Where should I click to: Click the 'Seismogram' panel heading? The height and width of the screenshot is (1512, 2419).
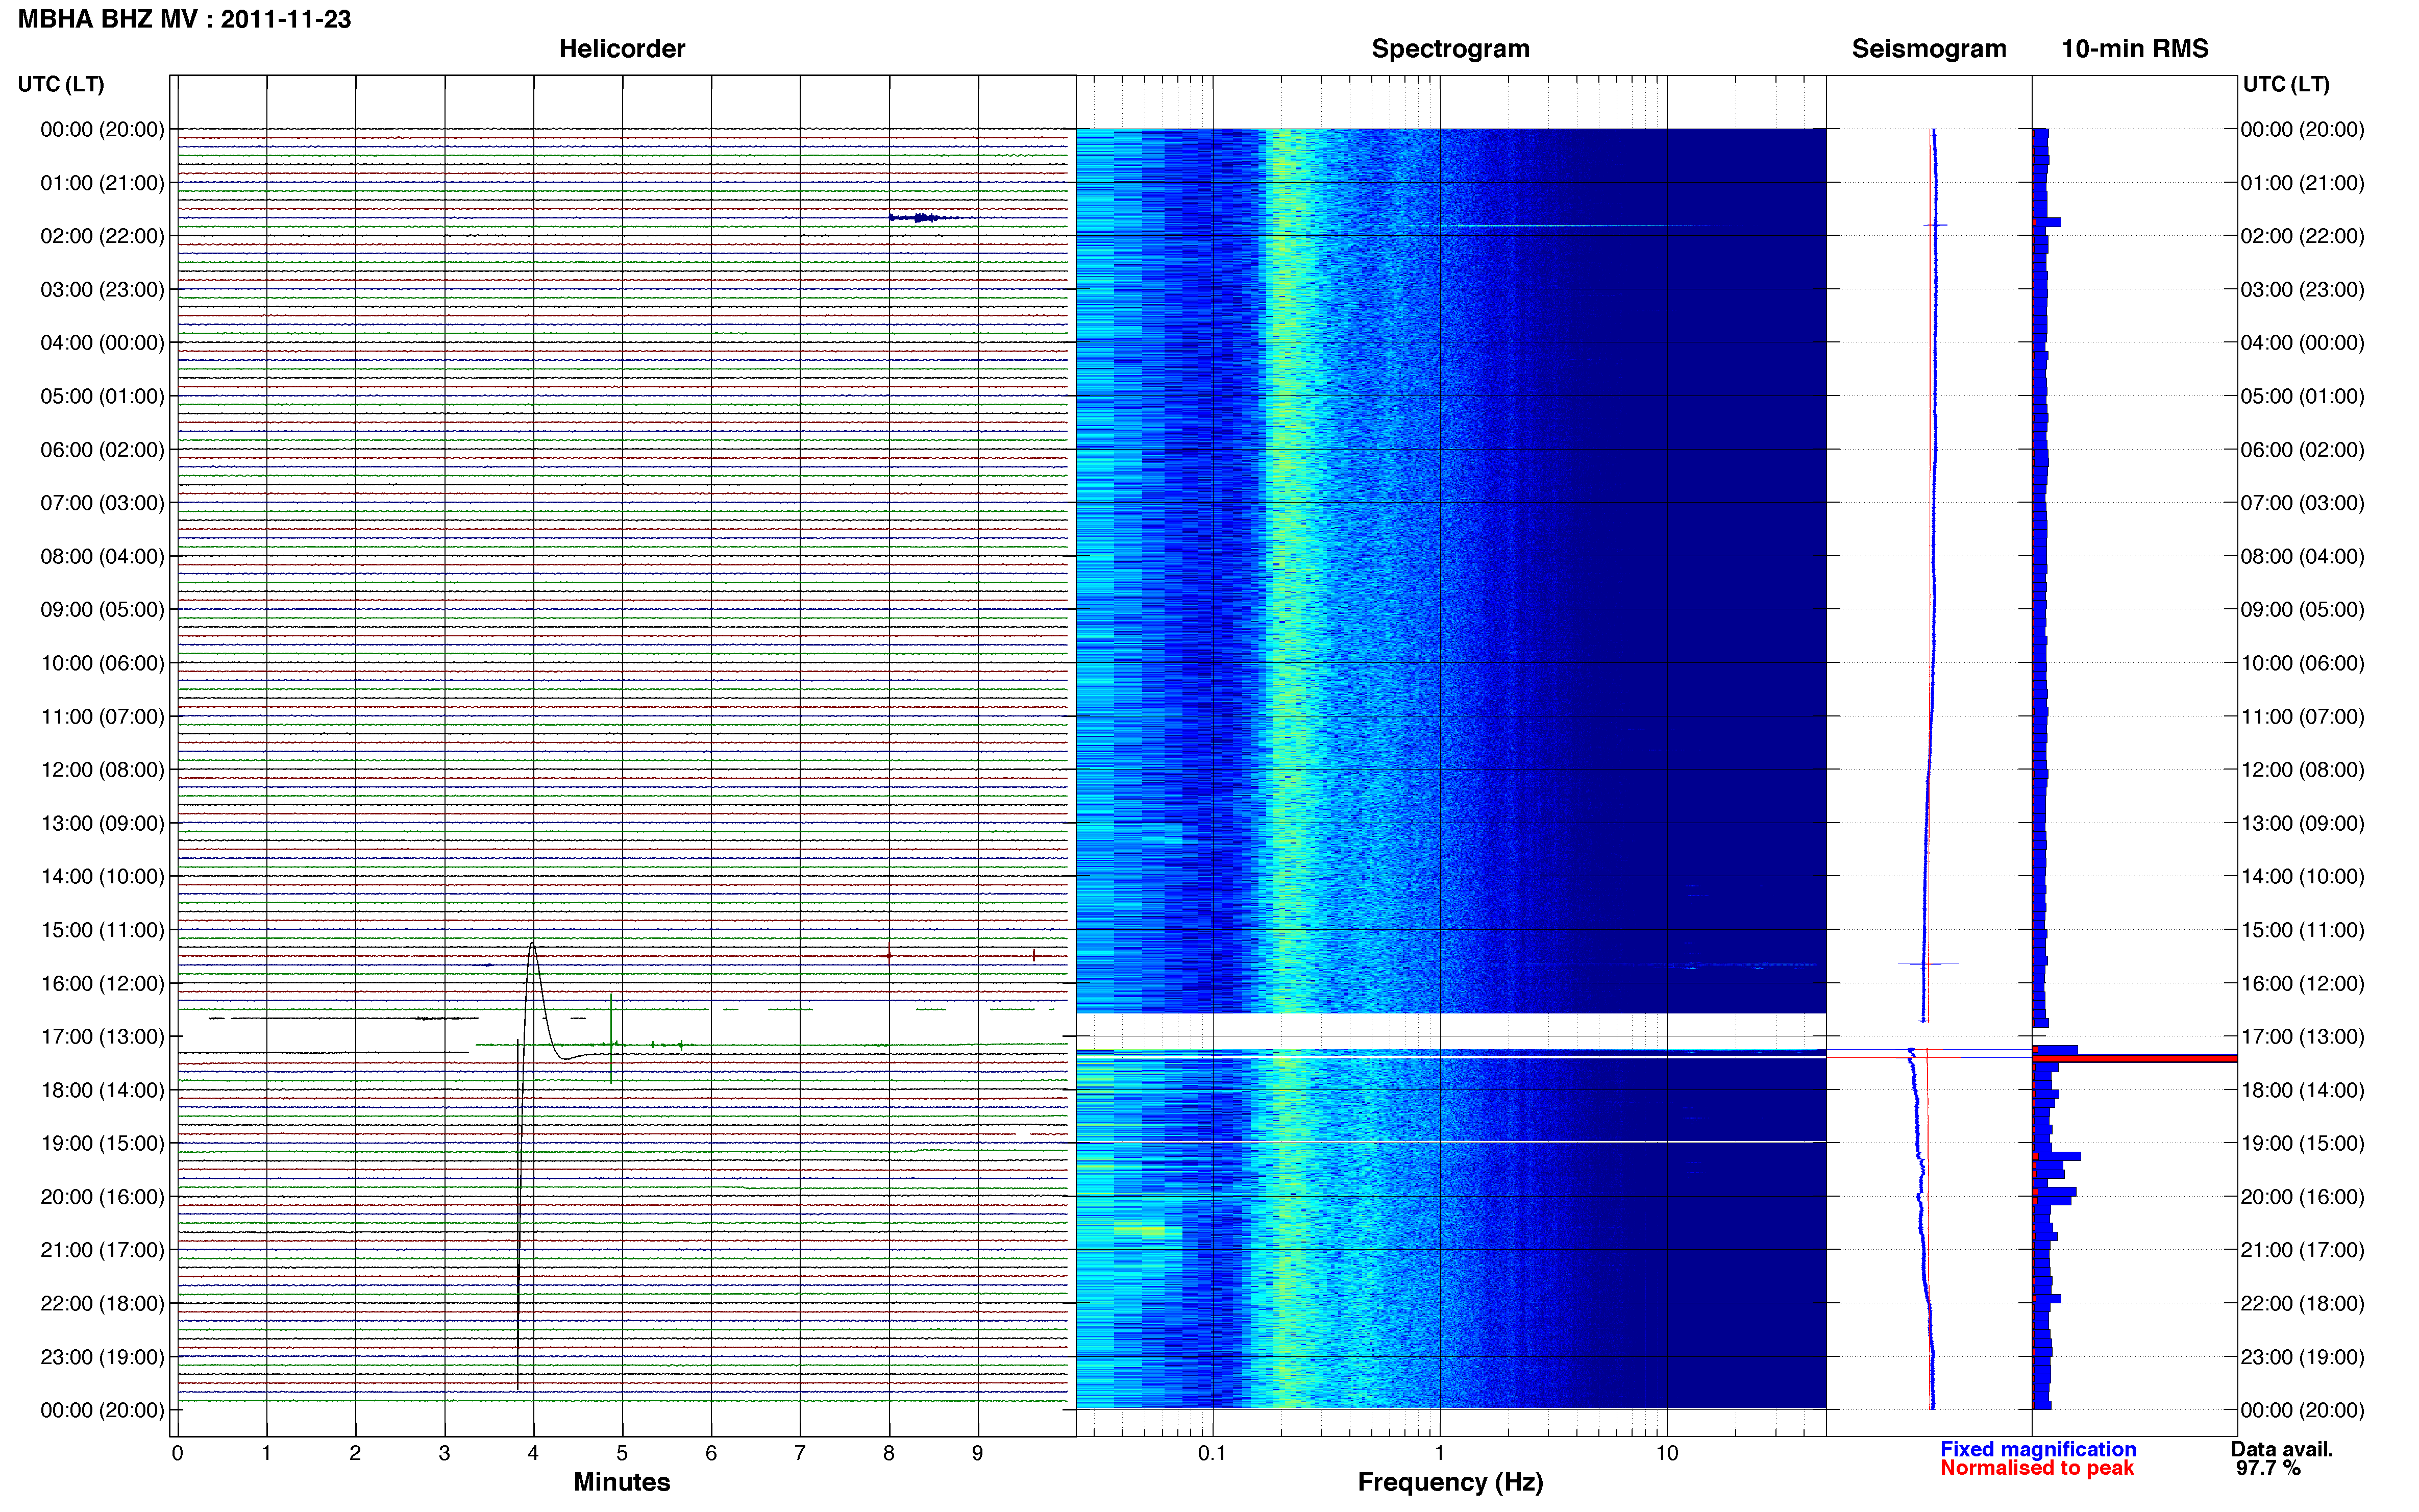click(1929, 48)
